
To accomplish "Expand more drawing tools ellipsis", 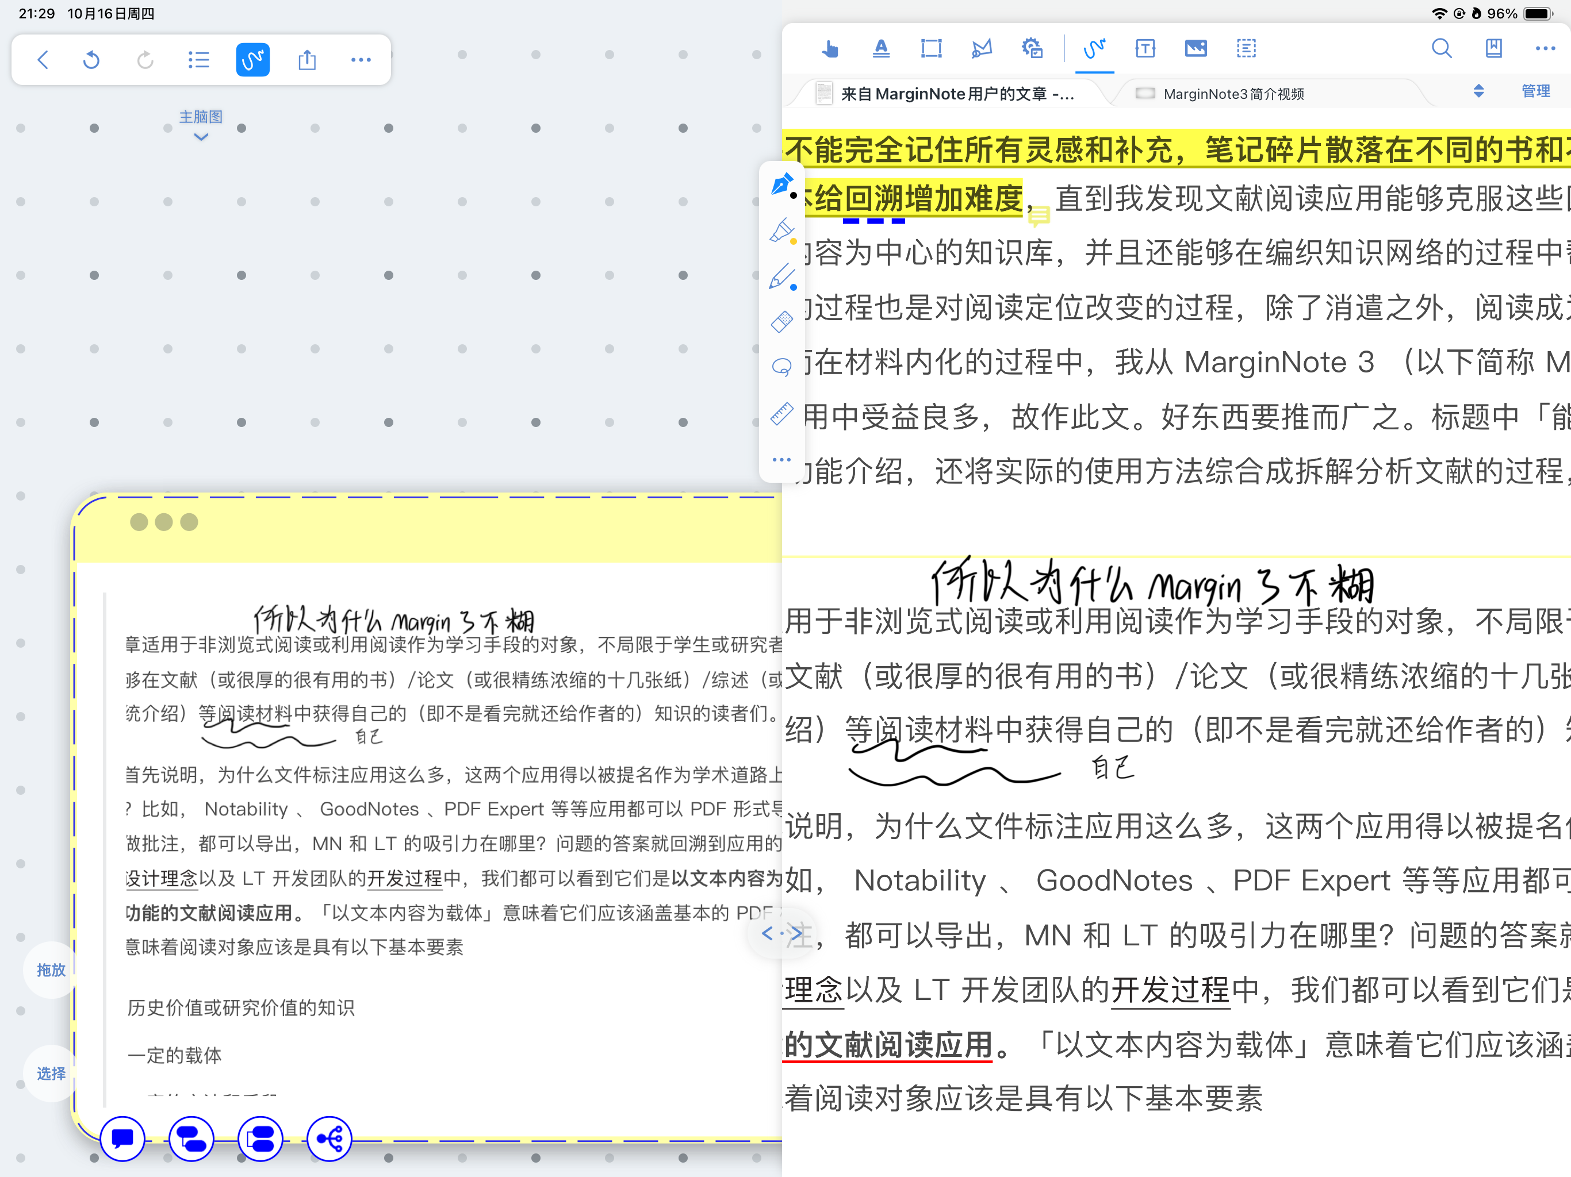I will (781, 459).
